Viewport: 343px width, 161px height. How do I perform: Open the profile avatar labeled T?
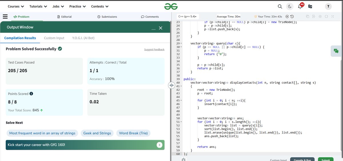[x=328, y=6]
